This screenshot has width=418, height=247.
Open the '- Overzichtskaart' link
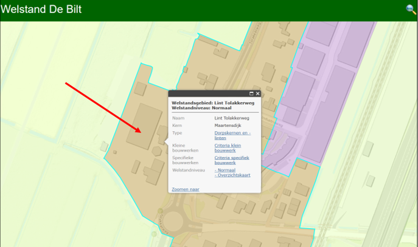[x=232, y=175]
